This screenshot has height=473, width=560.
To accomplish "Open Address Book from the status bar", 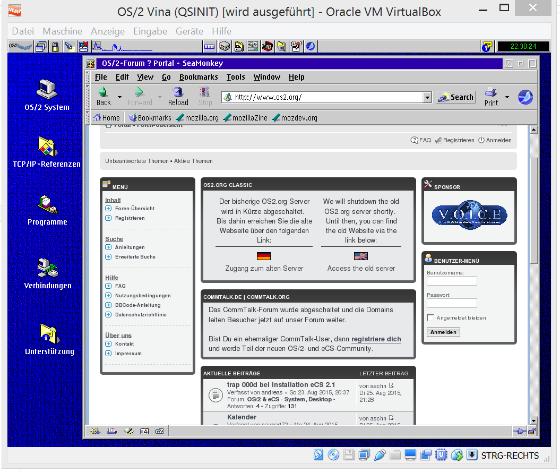I will point(144,431).
